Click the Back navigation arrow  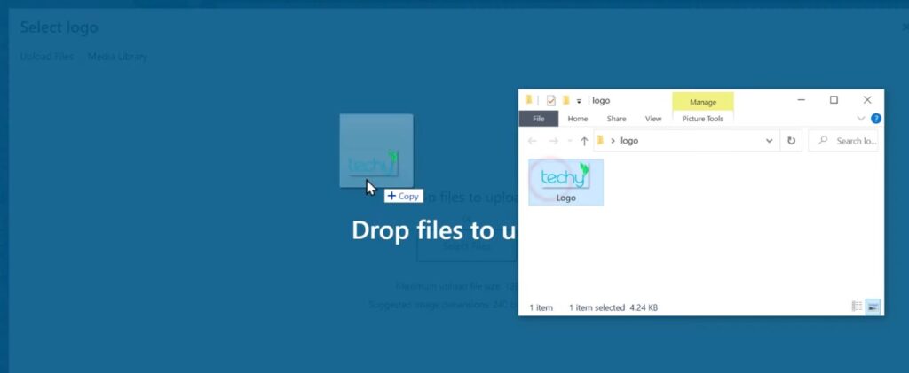click(x=533, y=141)
